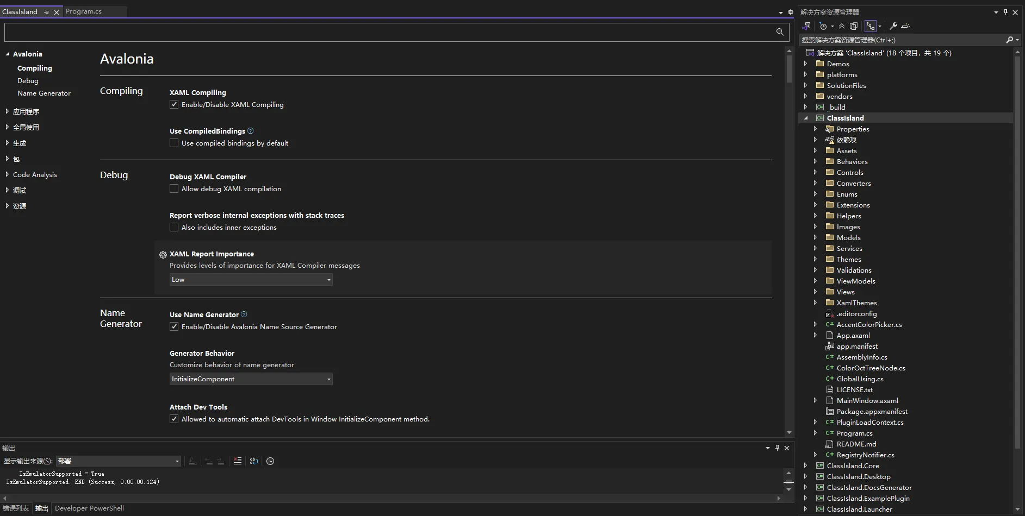Switch to the 错误列表 tab
Viewport: 1025px width, 516px height.
point(16,508)
